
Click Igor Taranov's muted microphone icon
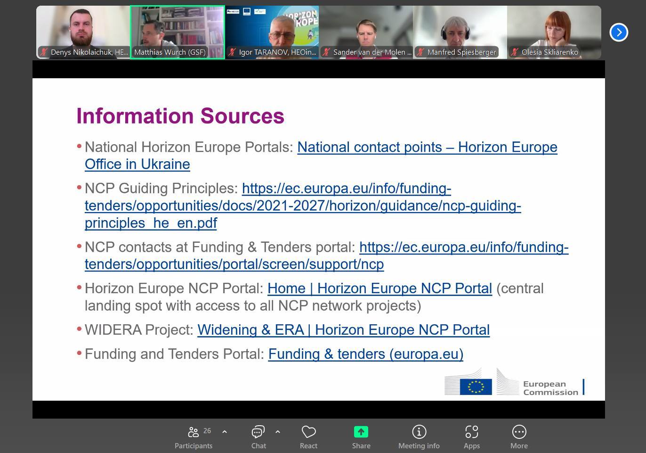[232, 52]
